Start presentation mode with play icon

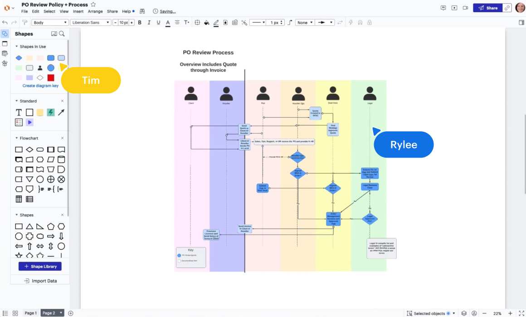coord(454,8)
